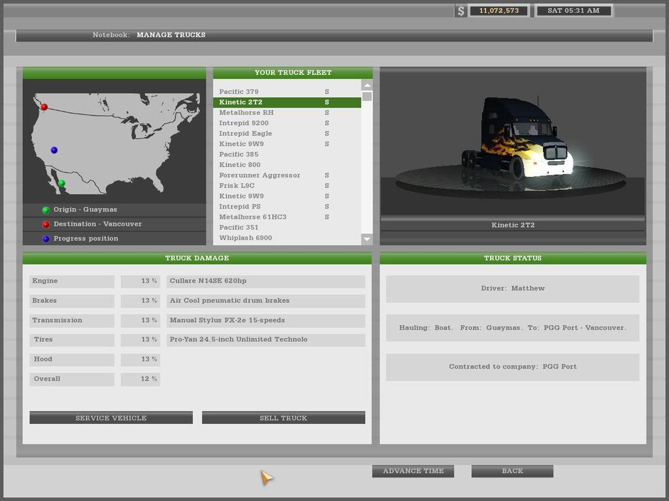This screenshot has width=669, height=501.
Task: Go back using the Back button
Action: tap(512, 471)
